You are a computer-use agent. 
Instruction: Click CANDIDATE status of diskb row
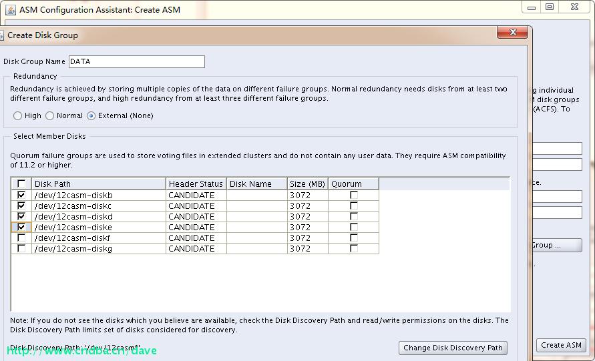tap(192, 196)
